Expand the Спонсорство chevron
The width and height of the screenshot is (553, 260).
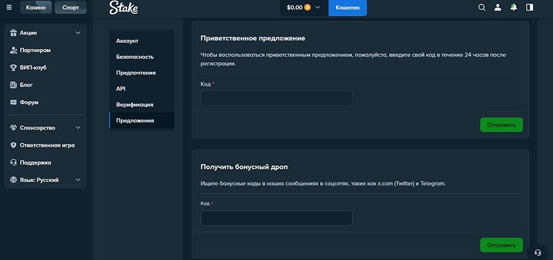click(78, 128)
